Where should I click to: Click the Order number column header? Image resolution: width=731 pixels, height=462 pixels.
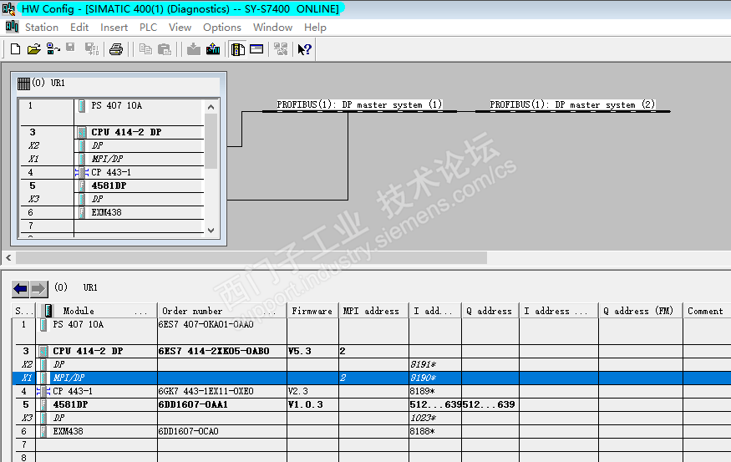222,311
